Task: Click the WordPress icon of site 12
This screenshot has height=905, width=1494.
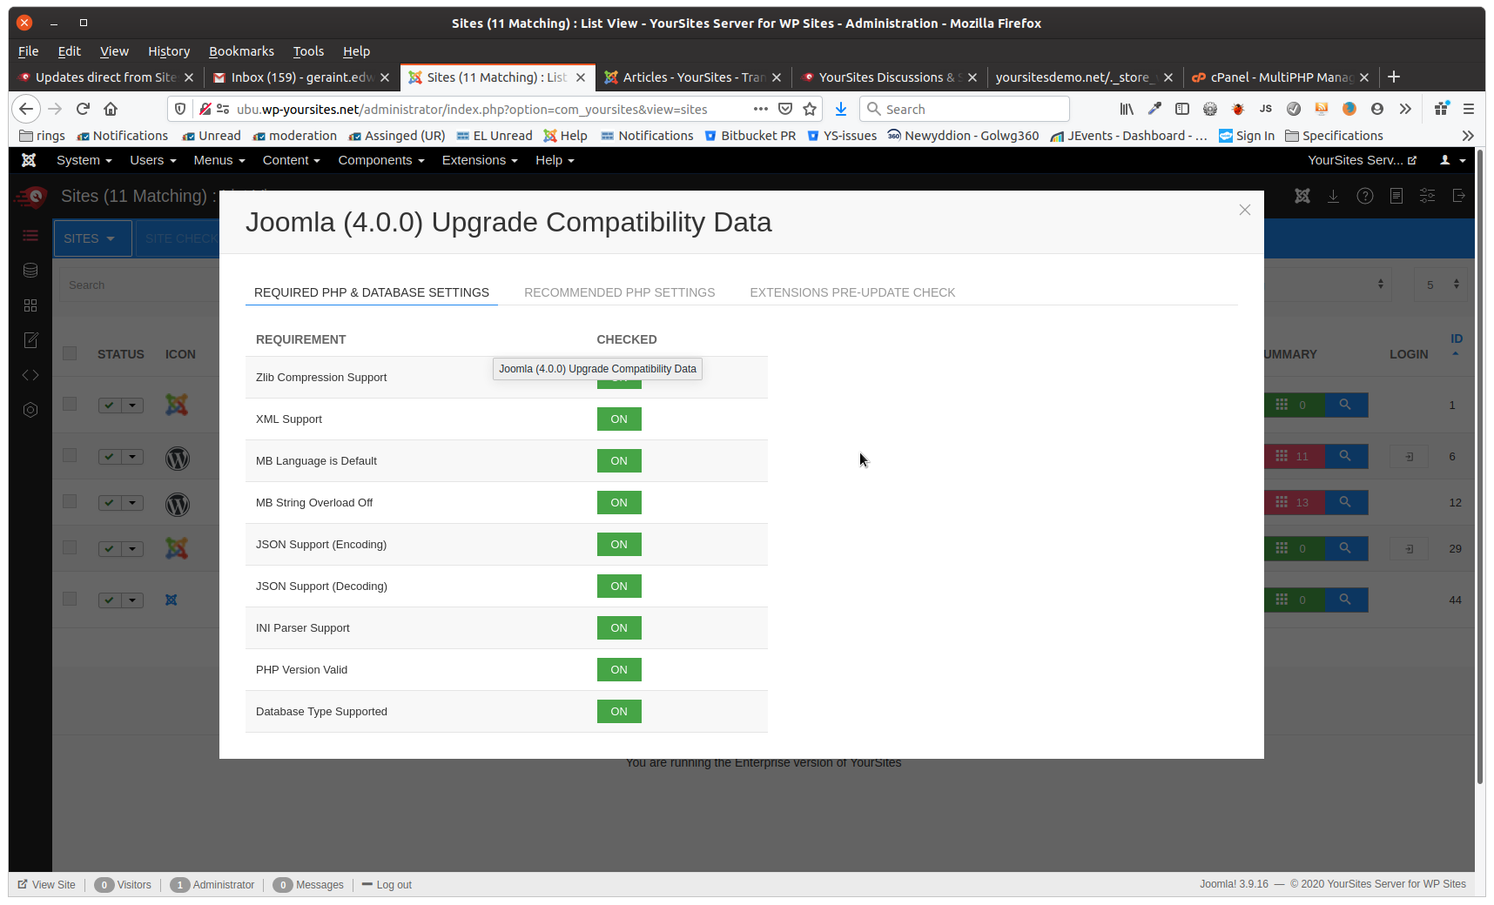Action: point(178,504)
